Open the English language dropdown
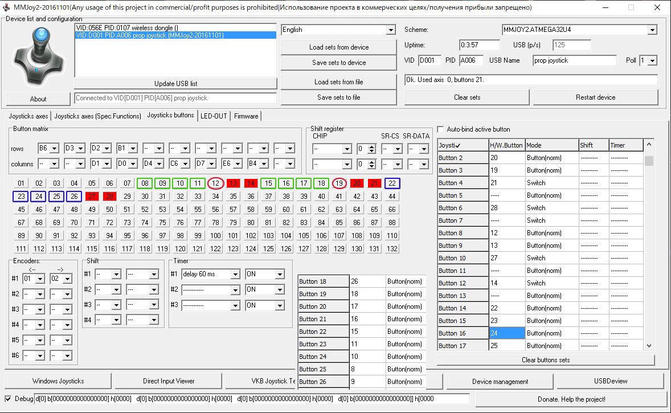 390,30
